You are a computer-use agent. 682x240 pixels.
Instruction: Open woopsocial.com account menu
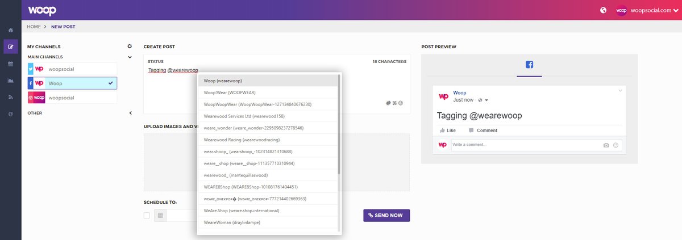647,10
